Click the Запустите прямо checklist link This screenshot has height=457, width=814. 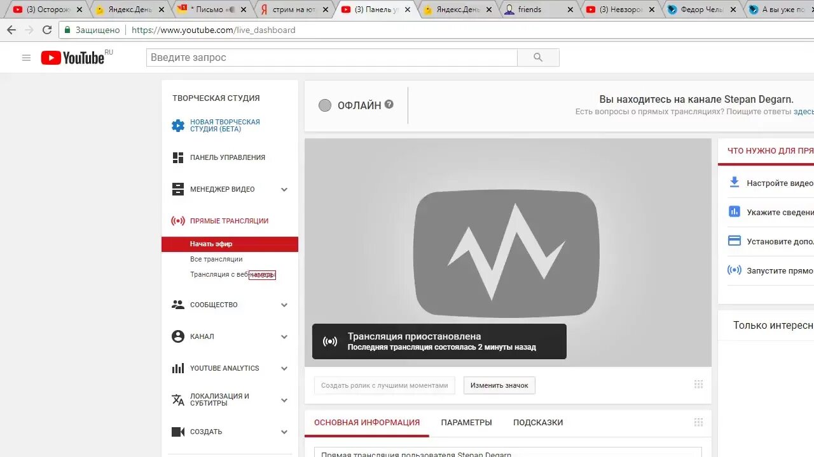(780, 270)
